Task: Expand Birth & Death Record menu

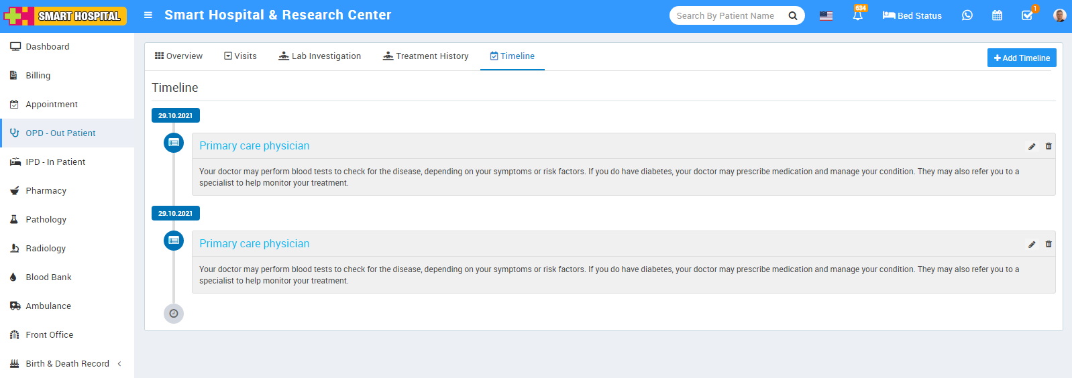Action: (67, 363)
